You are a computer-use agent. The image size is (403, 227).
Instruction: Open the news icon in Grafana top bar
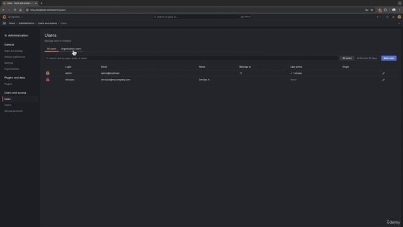coord(393,17)
